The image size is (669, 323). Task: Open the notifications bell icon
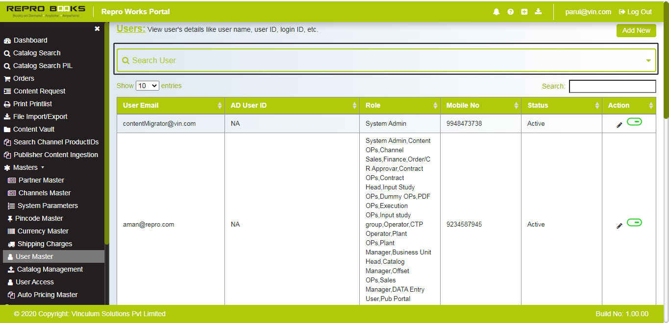click(496, 11)
